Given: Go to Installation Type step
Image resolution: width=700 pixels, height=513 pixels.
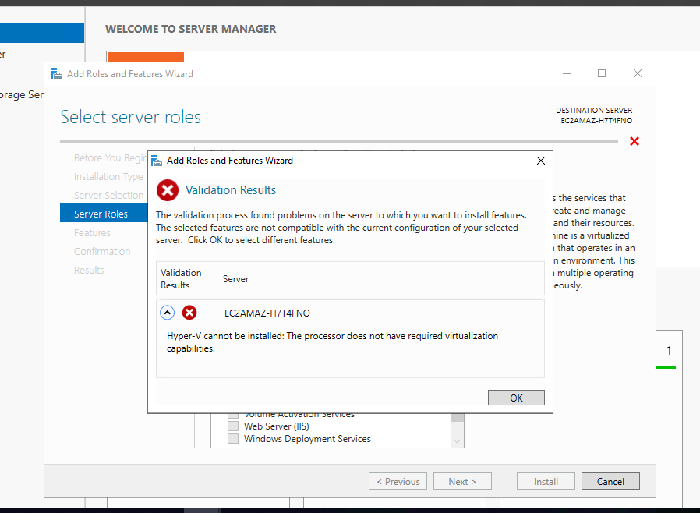Looking at the screenshot, I should coord(108,177).
